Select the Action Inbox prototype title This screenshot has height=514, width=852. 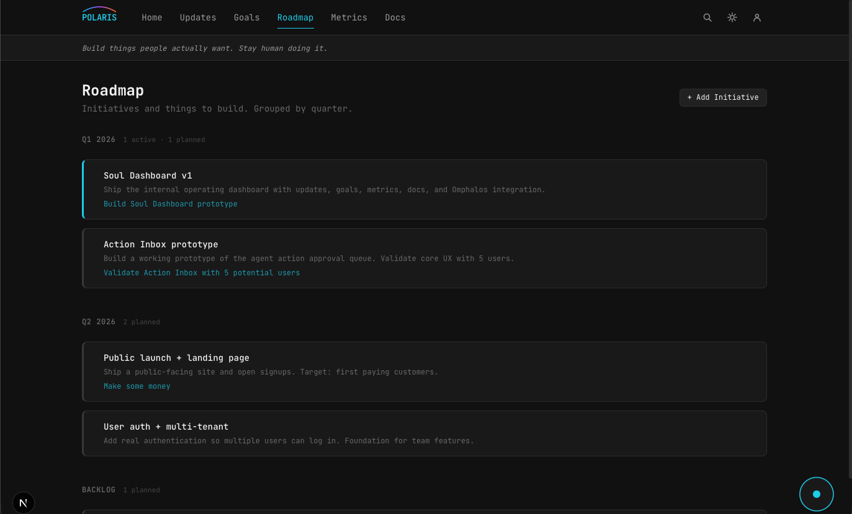pos(161,244)
